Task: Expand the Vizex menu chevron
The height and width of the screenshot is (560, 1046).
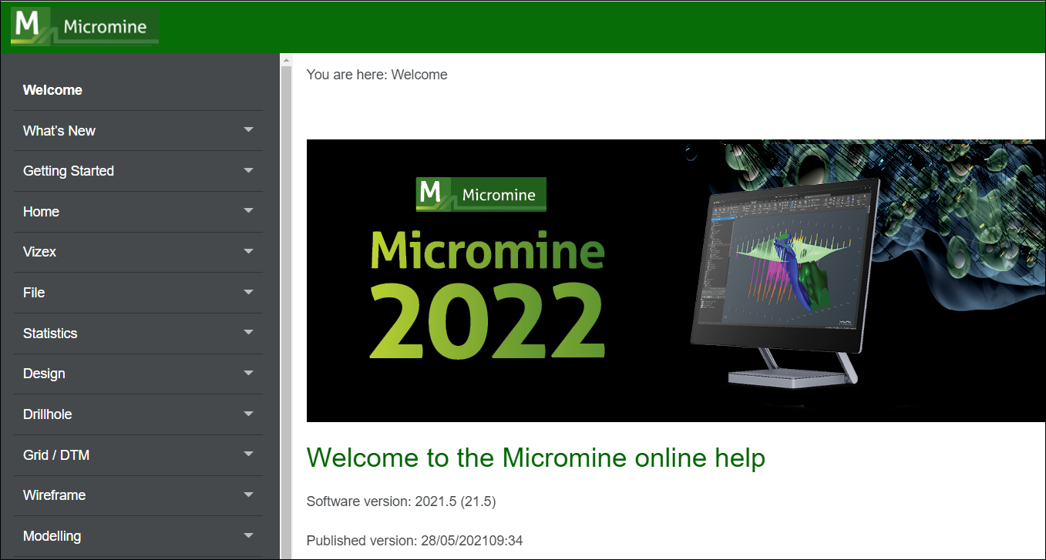Action: click(x=248, y=252)
